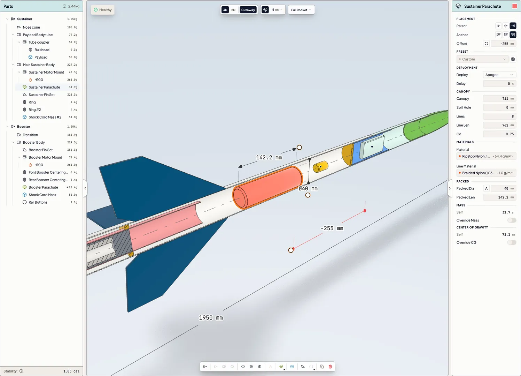Image resolution: width=521 pixels, height=376 pixels.
Task: Open stability info icon
Action: pyautogui.click(x=21, y=371)
